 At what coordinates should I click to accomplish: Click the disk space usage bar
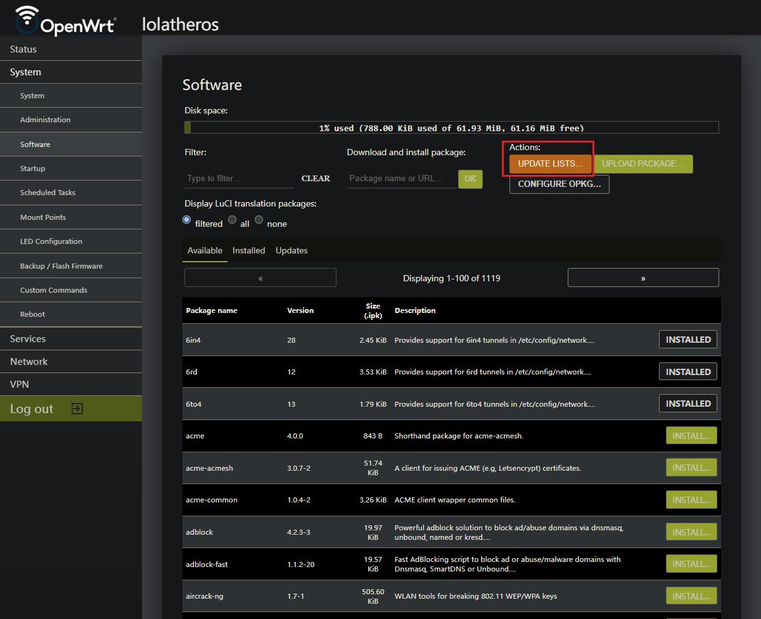(x=452, y=127)
